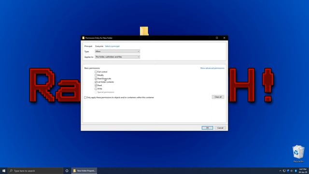Click the 'Basic permissions' label
This screenshot has width=309, height=174.
92,68
